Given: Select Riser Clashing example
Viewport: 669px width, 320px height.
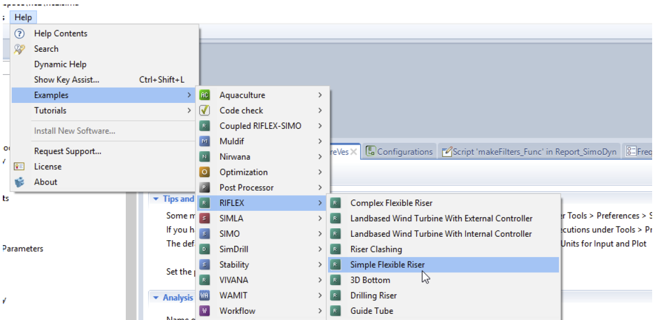Looking at the screenshot, I should (376, 249).
